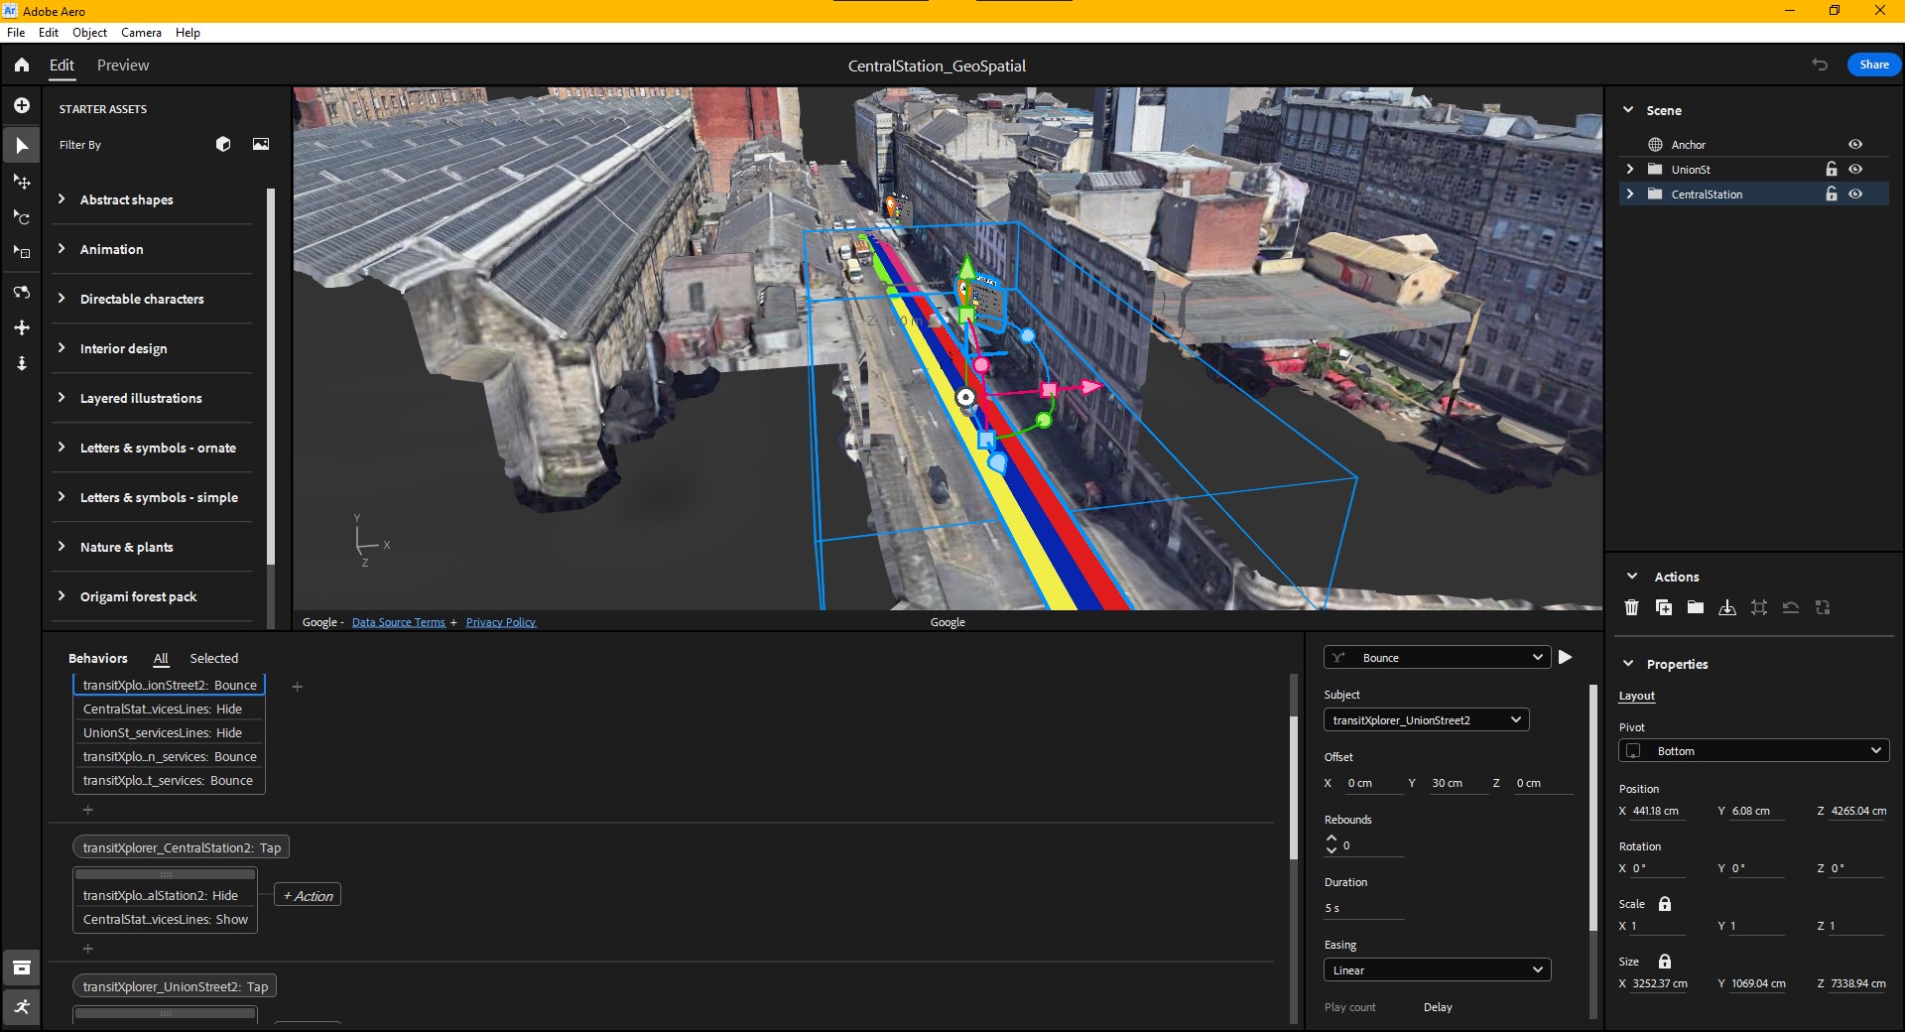Click the Duplicate icon under Actions
1905x1032 pixels.
pyautogui.click(x=1664, y=607)
